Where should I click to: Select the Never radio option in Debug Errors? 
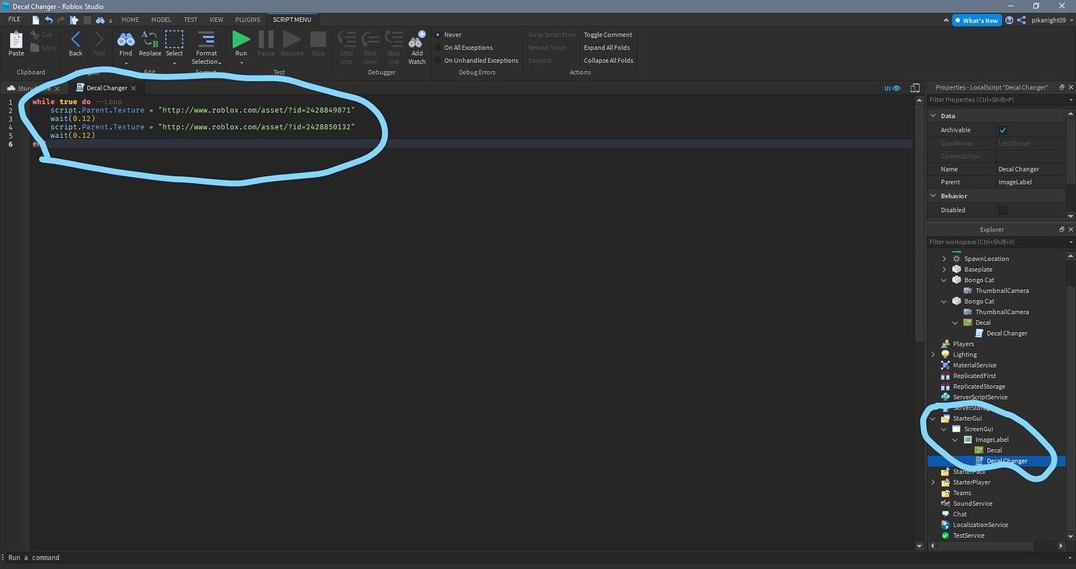(439, 34)
